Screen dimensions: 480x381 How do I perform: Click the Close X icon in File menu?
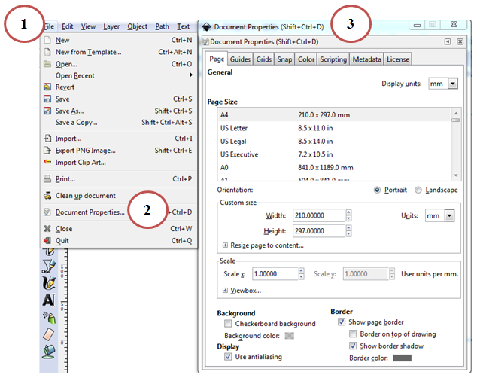coord(47,228)
